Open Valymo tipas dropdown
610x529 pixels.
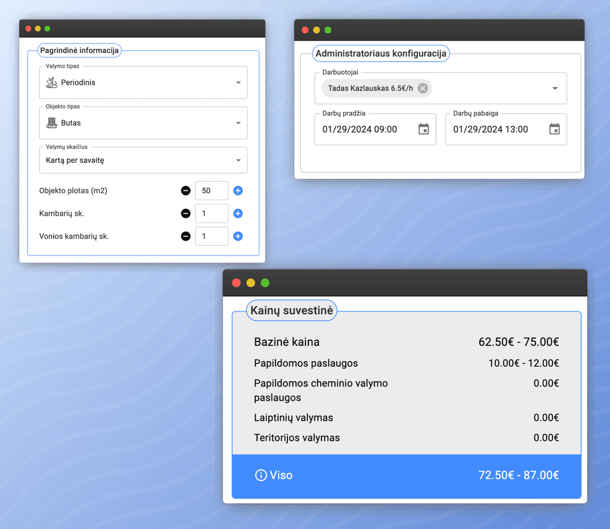238,83
